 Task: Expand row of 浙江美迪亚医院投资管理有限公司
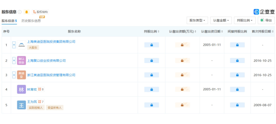tap(14, 75)
